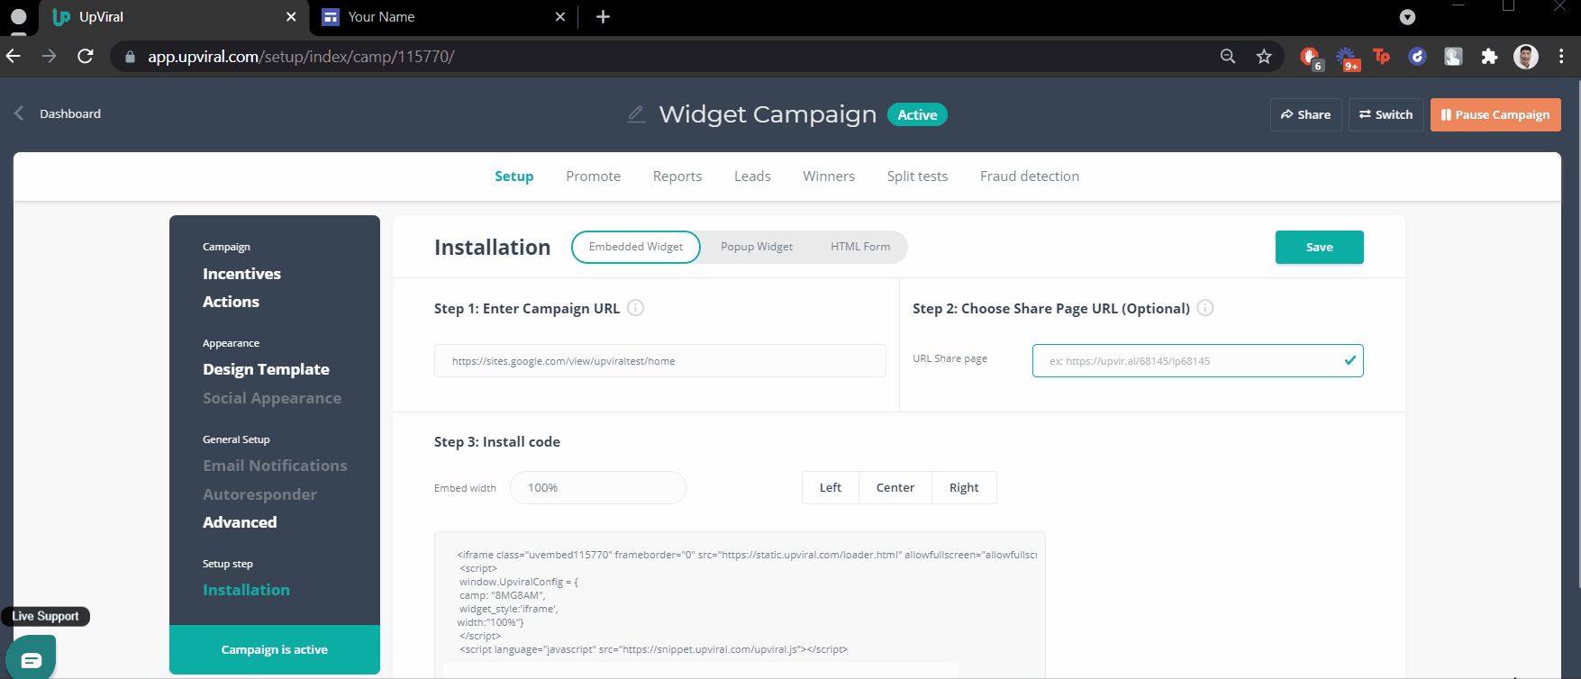Image resolution: width=1581 pixels, height=679 pixels.
Task: Open the Reports tab
Action: (677, 177)
